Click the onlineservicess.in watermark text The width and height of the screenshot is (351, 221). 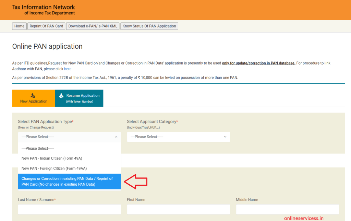point(304,218)
